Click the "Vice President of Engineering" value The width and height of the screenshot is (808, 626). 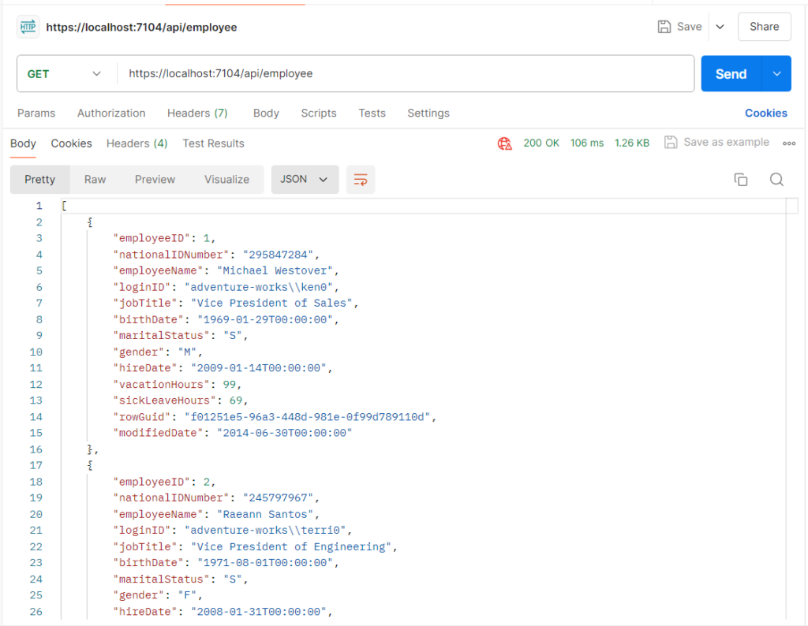pos(291,546)
